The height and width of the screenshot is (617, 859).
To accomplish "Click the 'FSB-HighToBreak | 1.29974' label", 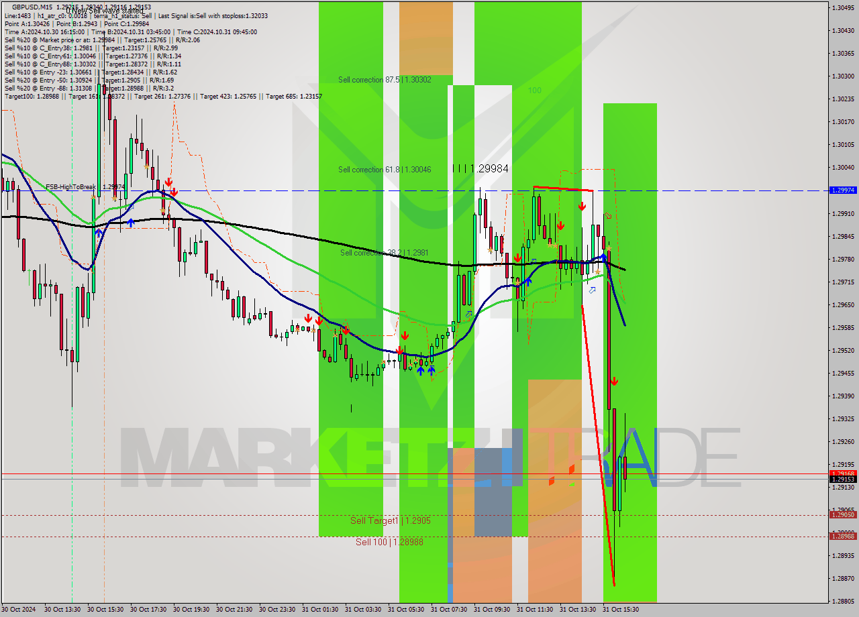I will 85,187.
